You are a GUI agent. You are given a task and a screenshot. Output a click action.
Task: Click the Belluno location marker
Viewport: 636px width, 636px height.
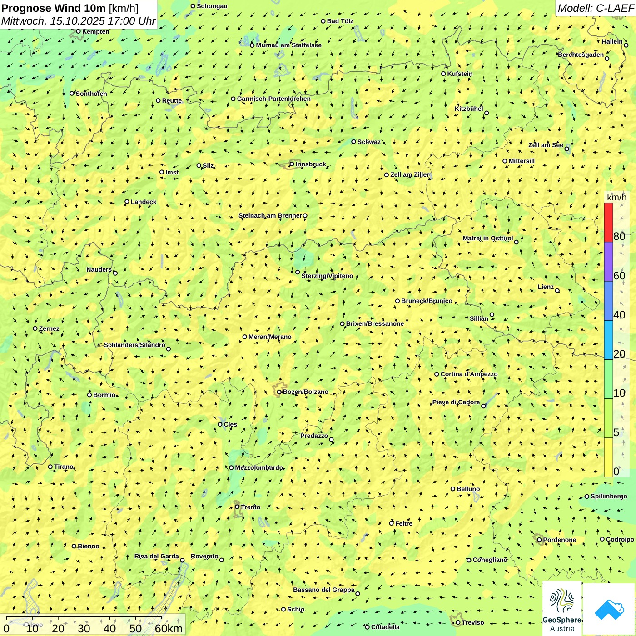pos(453,489)
